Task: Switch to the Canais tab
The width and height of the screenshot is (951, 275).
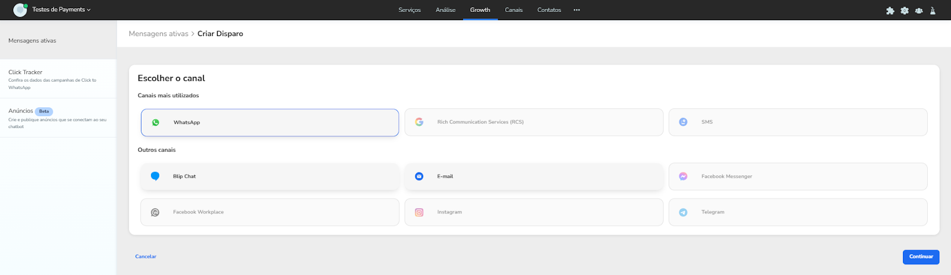Action: pos(514,10)
